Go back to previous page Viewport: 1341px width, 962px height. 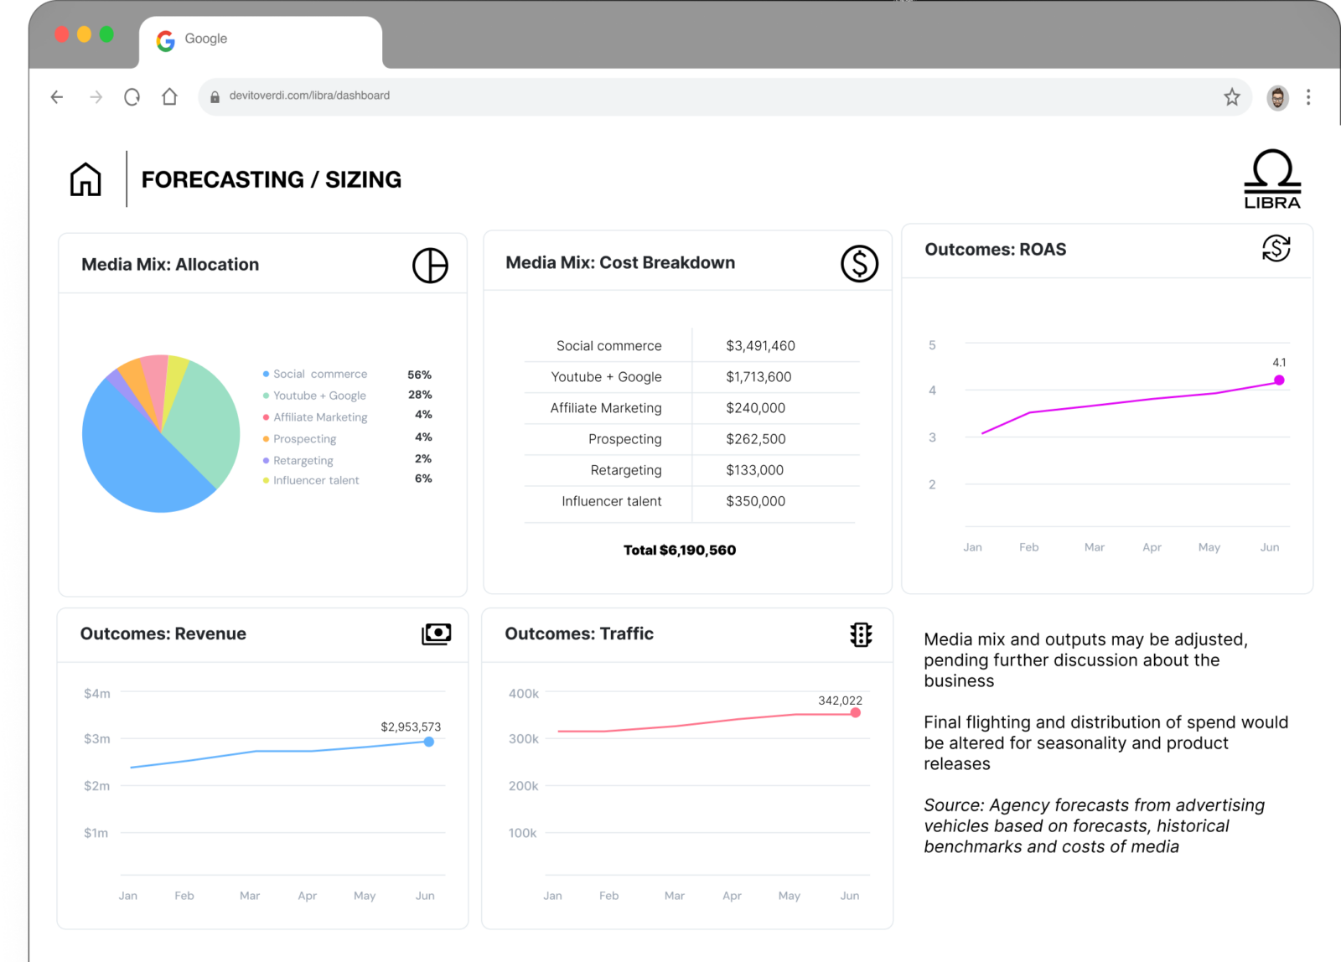tap(57, 97)
